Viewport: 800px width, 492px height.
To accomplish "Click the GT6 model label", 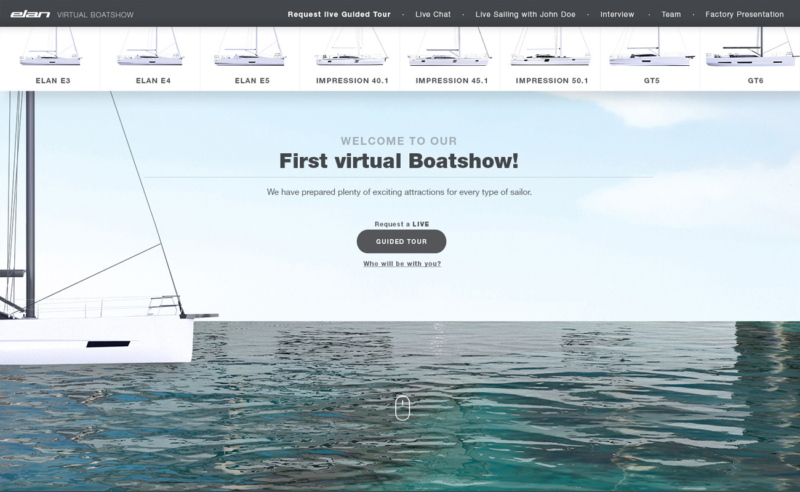I will 756,81.
